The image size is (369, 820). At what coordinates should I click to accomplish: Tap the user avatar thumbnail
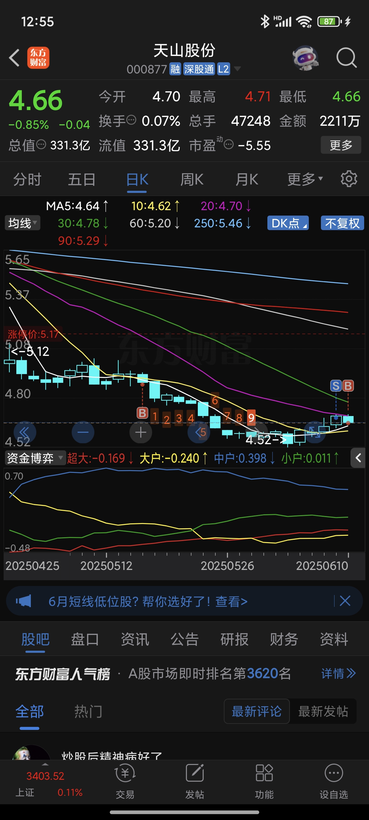(x=31, y=753)
